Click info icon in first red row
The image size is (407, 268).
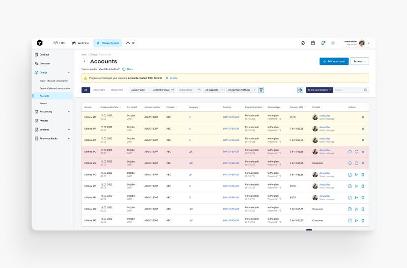pyautogui.click(x=350, y=152)
